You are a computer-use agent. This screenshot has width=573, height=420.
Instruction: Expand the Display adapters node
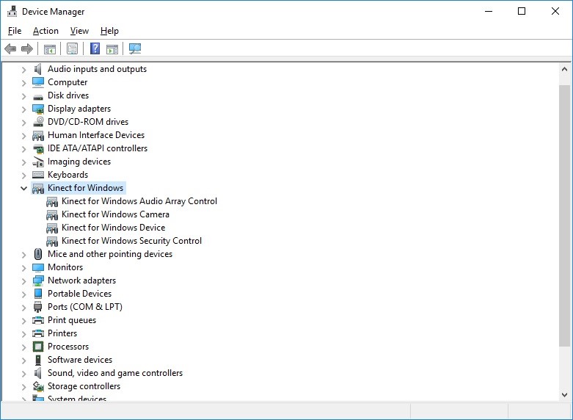point(23,109)
